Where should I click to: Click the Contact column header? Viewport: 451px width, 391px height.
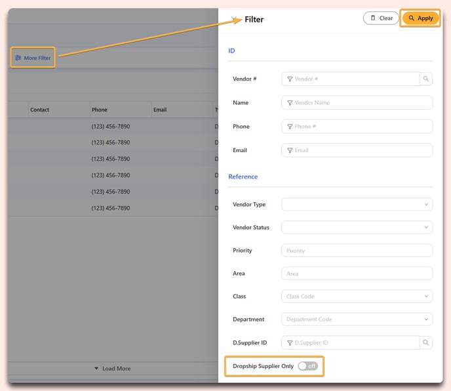click(x=40, y=110)
